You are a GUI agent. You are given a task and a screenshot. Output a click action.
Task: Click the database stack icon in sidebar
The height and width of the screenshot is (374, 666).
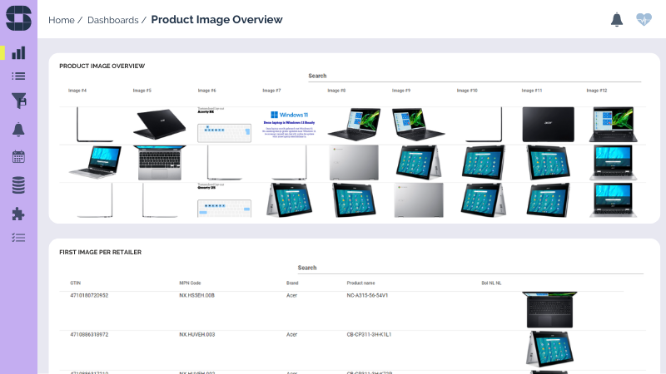point(18,185)
